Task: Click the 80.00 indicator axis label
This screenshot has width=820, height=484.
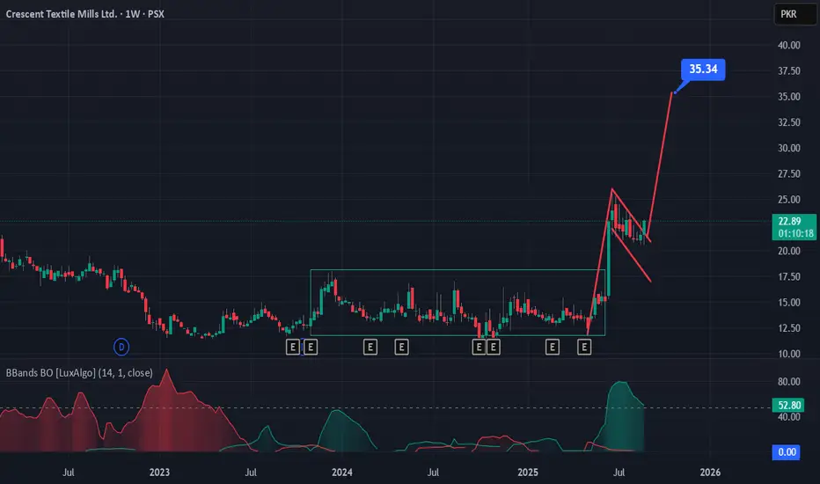Action: [789, 381]
